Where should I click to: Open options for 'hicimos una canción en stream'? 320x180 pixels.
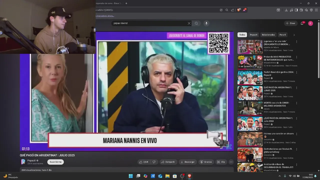[x=296, y=134]
